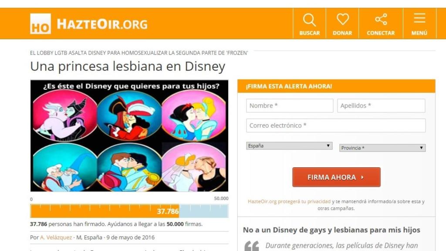Click the Disney campaign image

coord(129,136)
